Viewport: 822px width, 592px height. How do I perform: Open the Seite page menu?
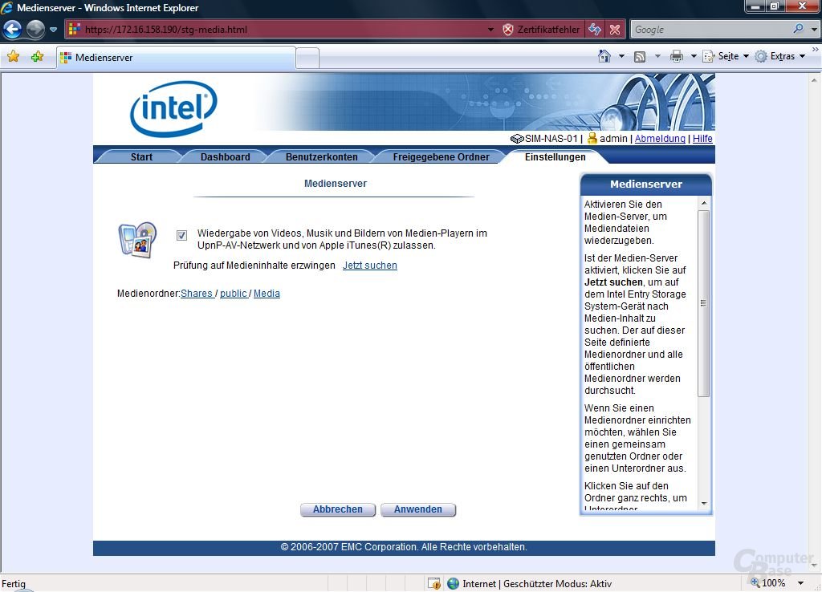point(726,56)
